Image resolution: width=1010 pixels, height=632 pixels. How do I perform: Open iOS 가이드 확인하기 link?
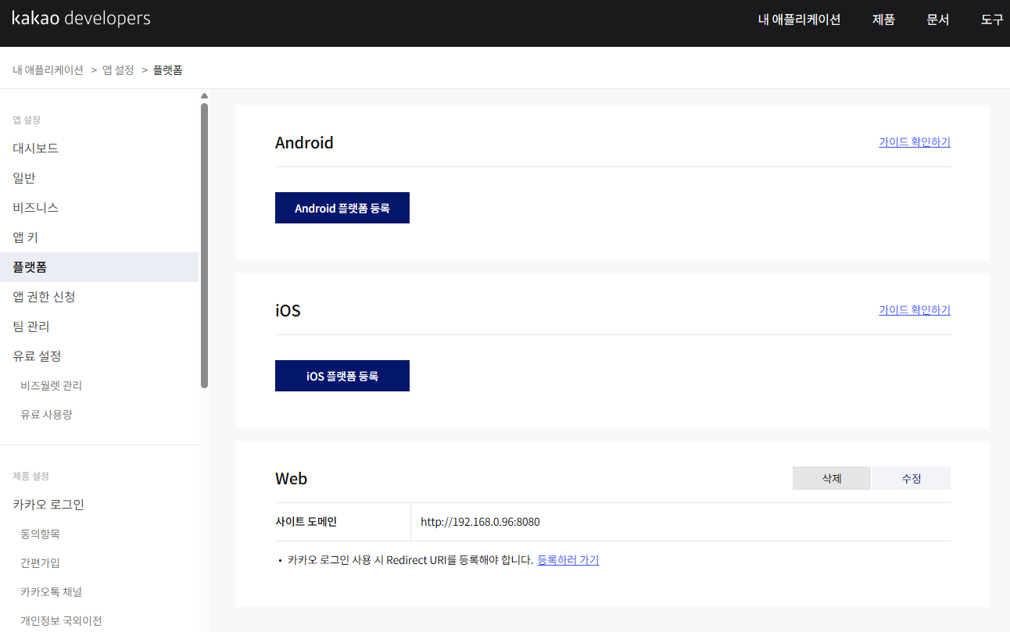[x=915, y=310]
